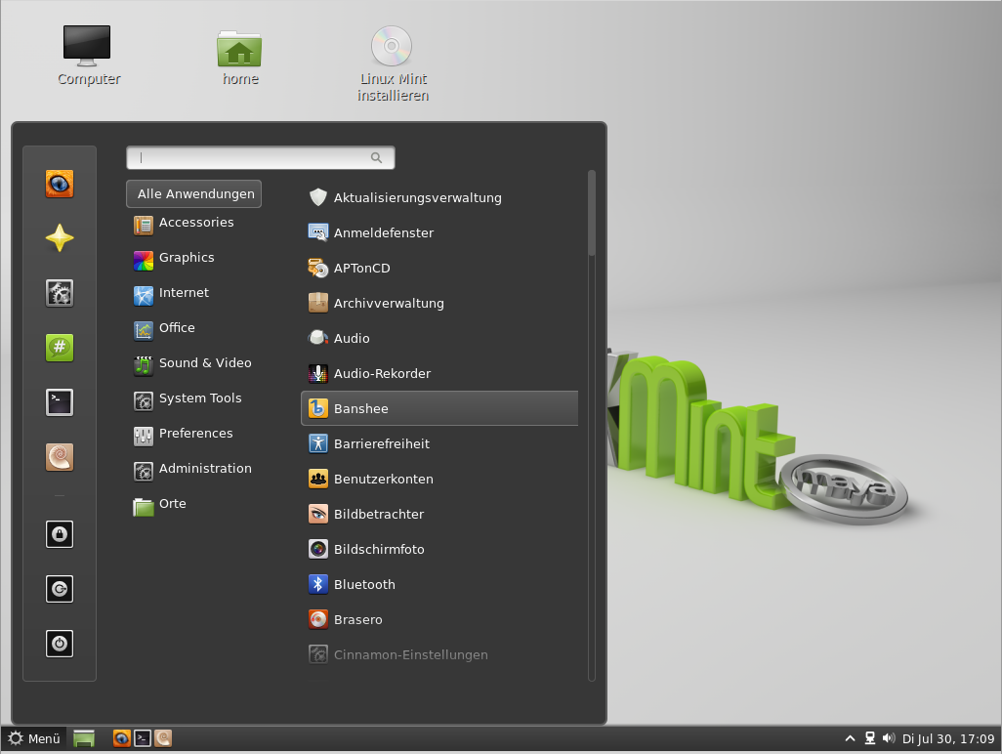Viewport: 1002px width, 754px height.
Task: Launch the terminal from the bottom panel
Action: click(x=143, y=738)
